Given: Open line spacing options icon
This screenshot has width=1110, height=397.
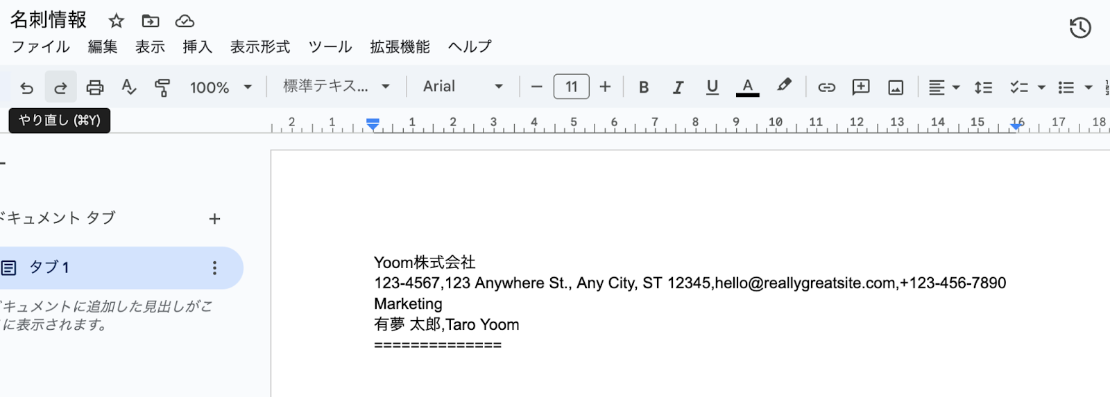Looking at the screenshot, I should coord(983,87).
